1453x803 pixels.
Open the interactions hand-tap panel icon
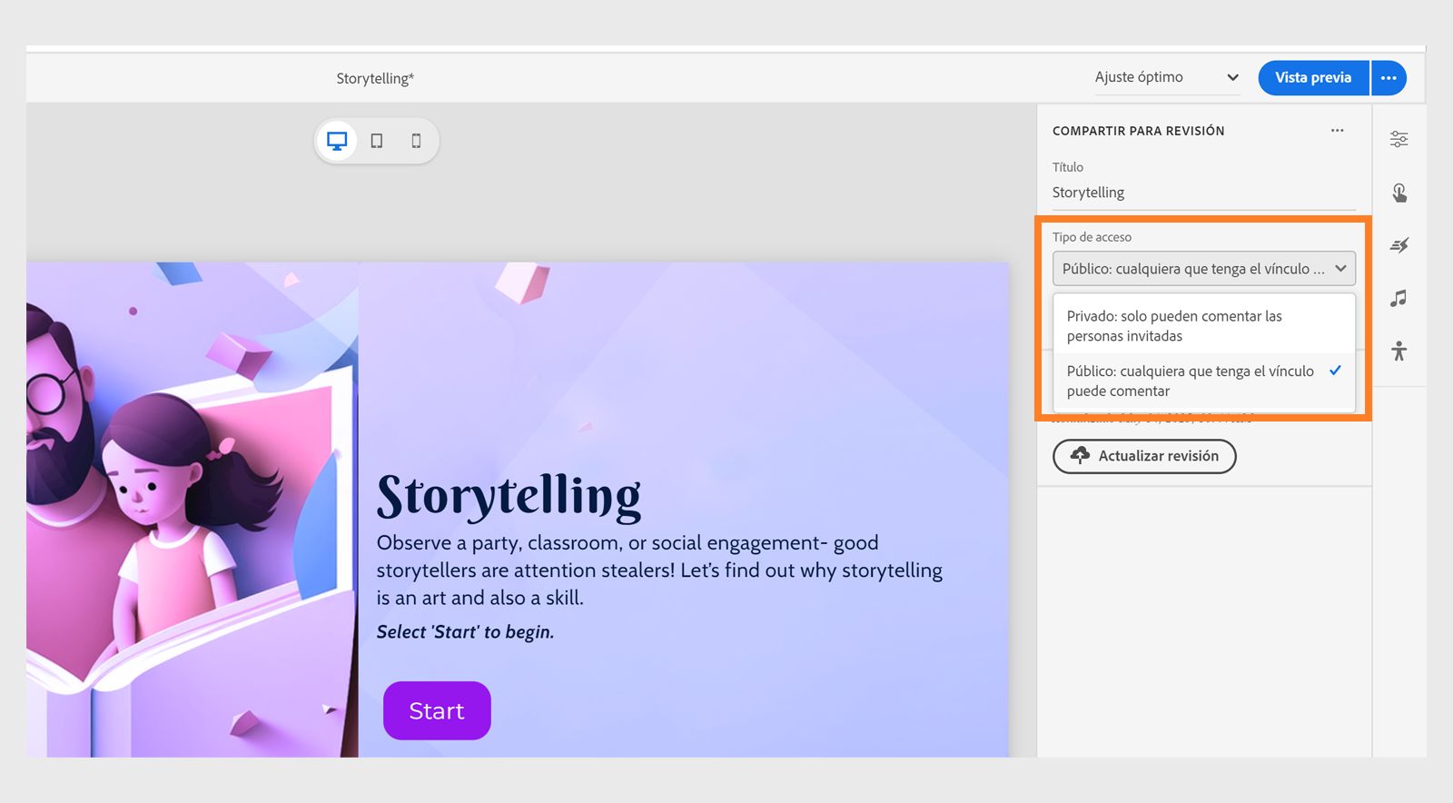(1399, 193)
